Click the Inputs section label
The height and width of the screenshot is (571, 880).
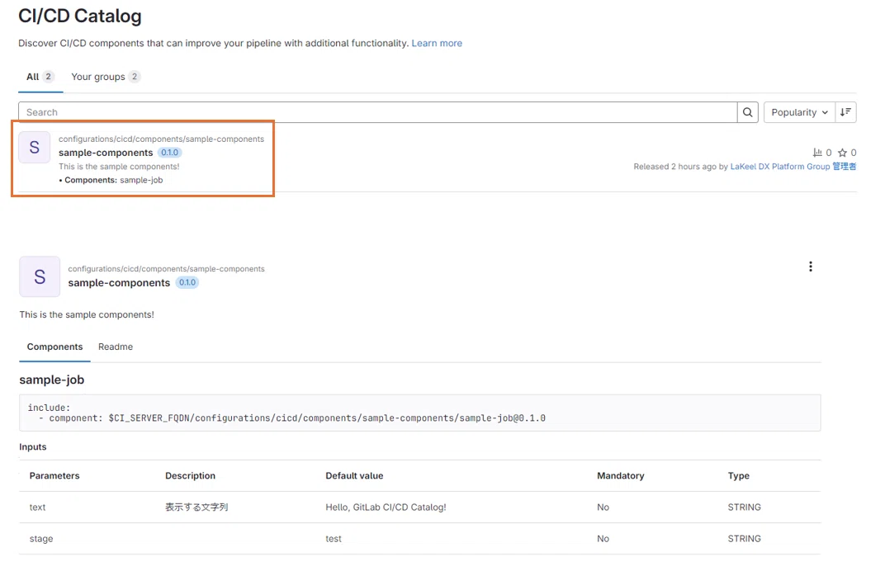pos(32,447)
